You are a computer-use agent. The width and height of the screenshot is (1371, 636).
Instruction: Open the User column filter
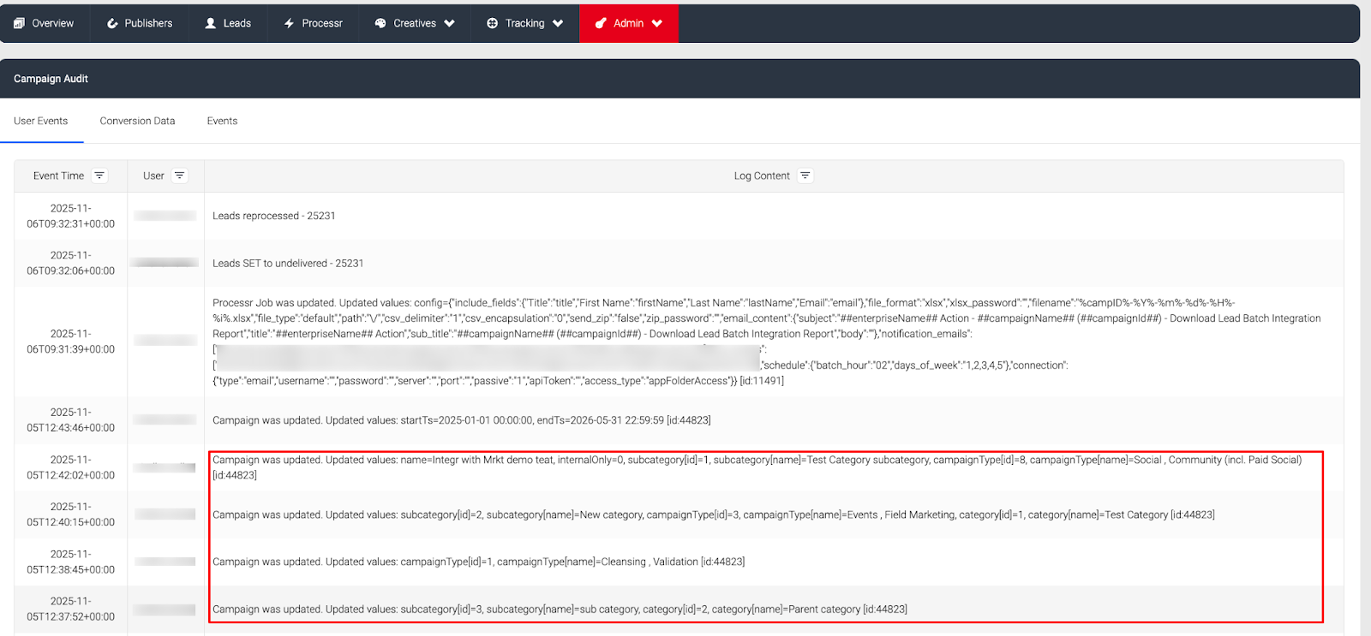point(179,175)
